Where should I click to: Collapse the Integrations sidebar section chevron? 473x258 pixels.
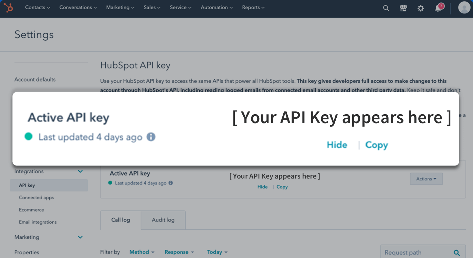point(80,171)
